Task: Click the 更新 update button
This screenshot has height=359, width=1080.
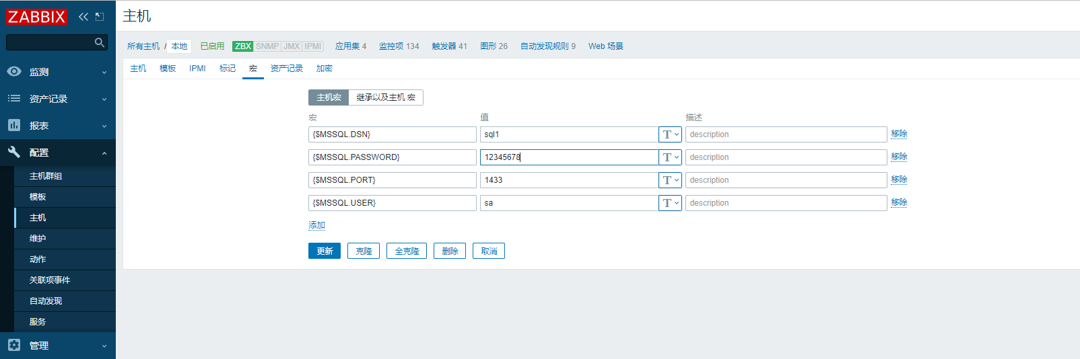Action: click(325, 251)
